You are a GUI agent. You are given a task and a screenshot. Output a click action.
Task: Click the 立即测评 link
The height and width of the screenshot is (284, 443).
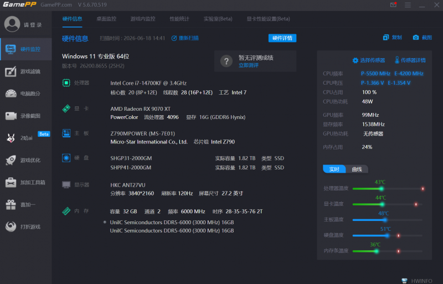pos(249,65)
